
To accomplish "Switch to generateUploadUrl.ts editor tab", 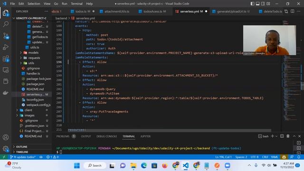I will click(231, 11).
